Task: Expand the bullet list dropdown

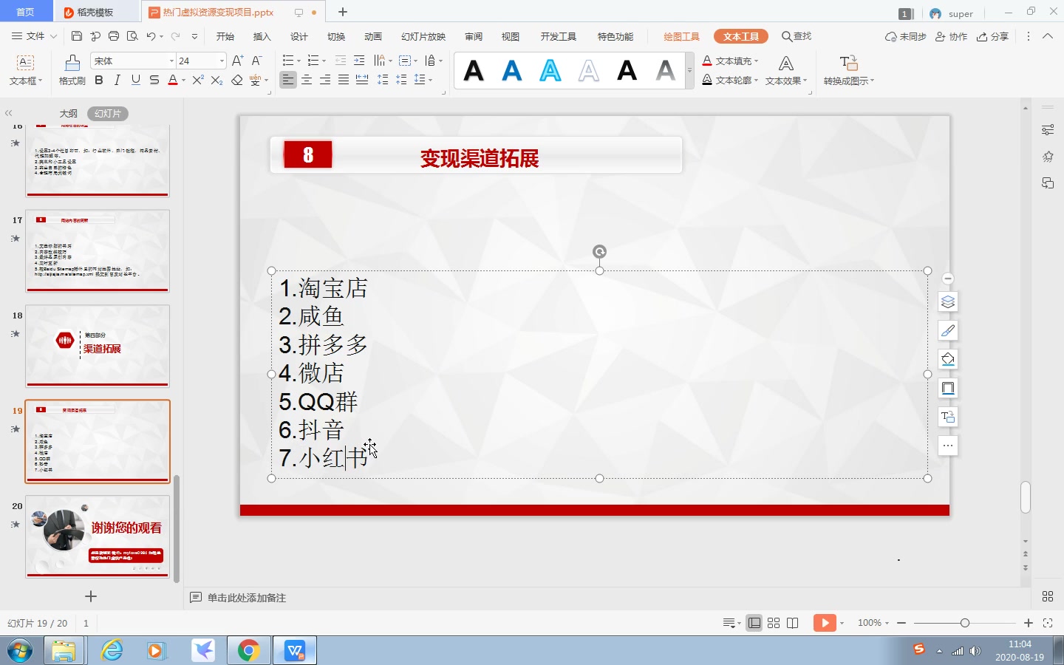Action: click(x=299, y=61)
